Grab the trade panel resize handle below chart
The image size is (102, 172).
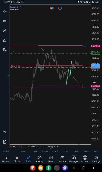pos(51,149)
